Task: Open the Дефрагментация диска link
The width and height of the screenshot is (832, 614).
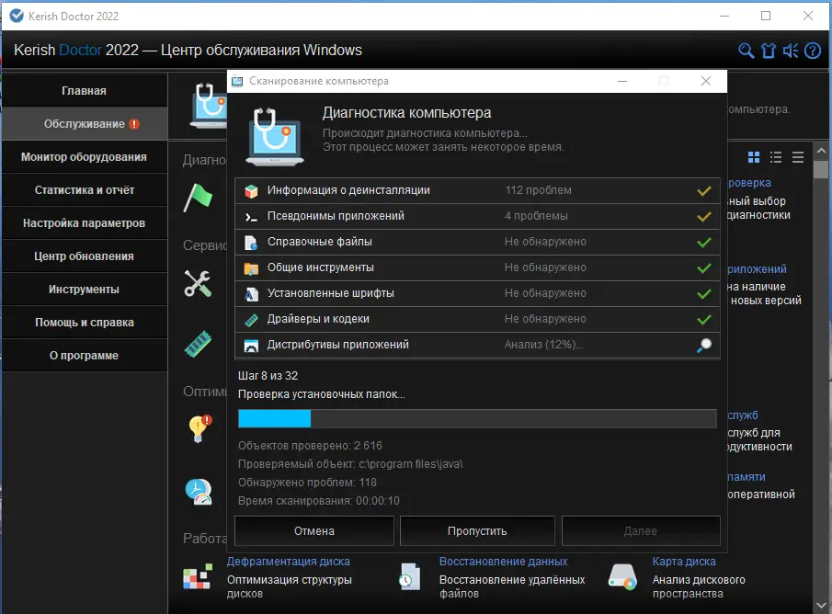Action: coord(288,562)
